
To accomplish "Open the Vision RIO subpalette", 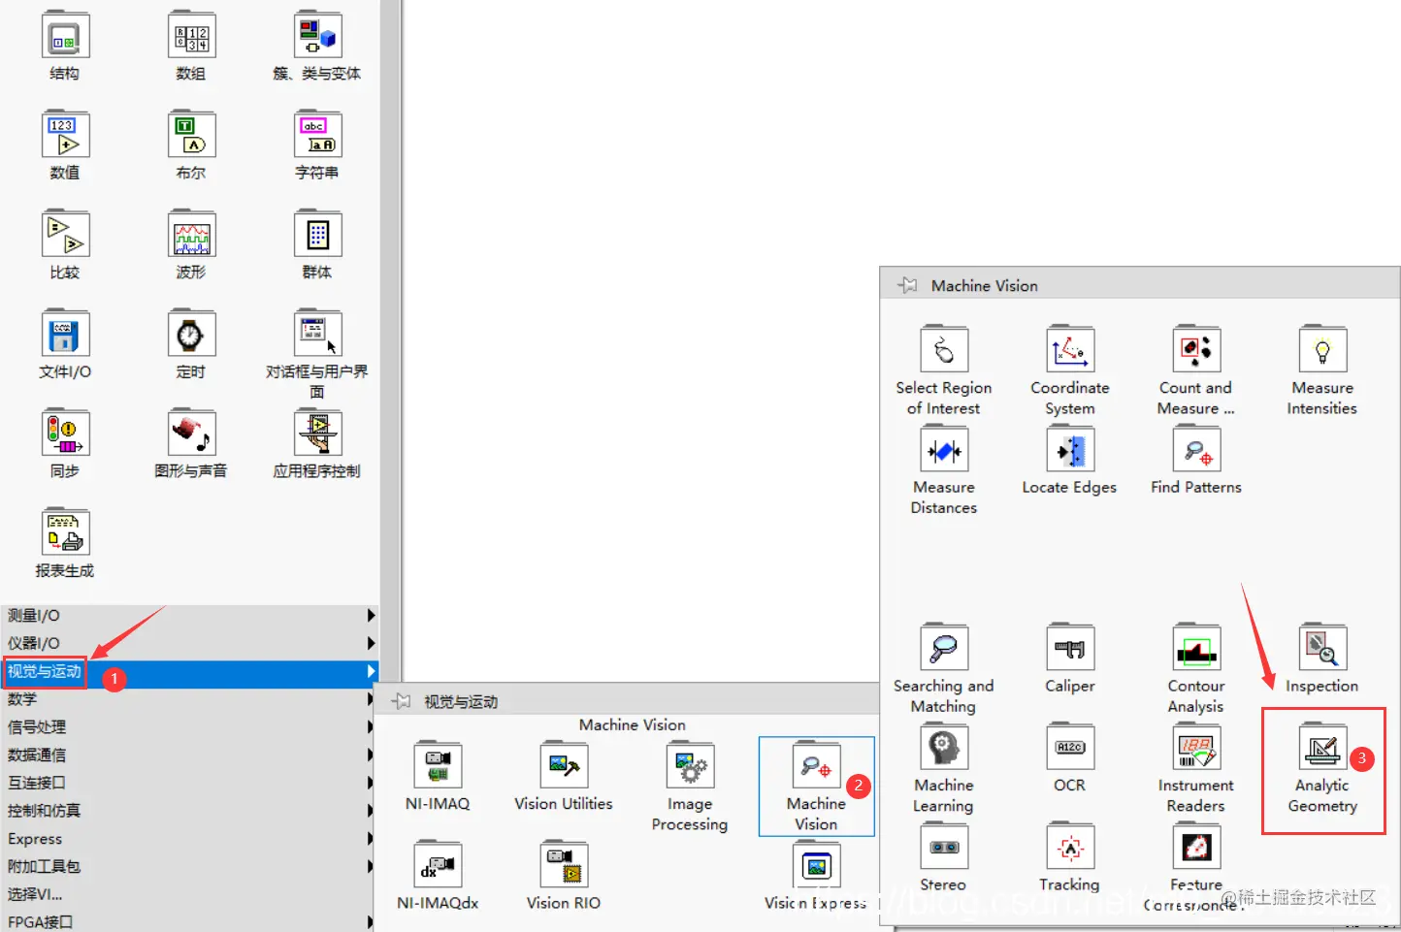I will [x=564, y=865].
